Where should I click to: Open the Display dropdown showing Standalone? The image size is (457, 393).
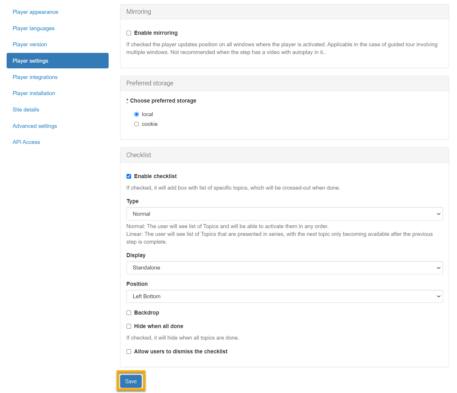click(x=284, y=268)
